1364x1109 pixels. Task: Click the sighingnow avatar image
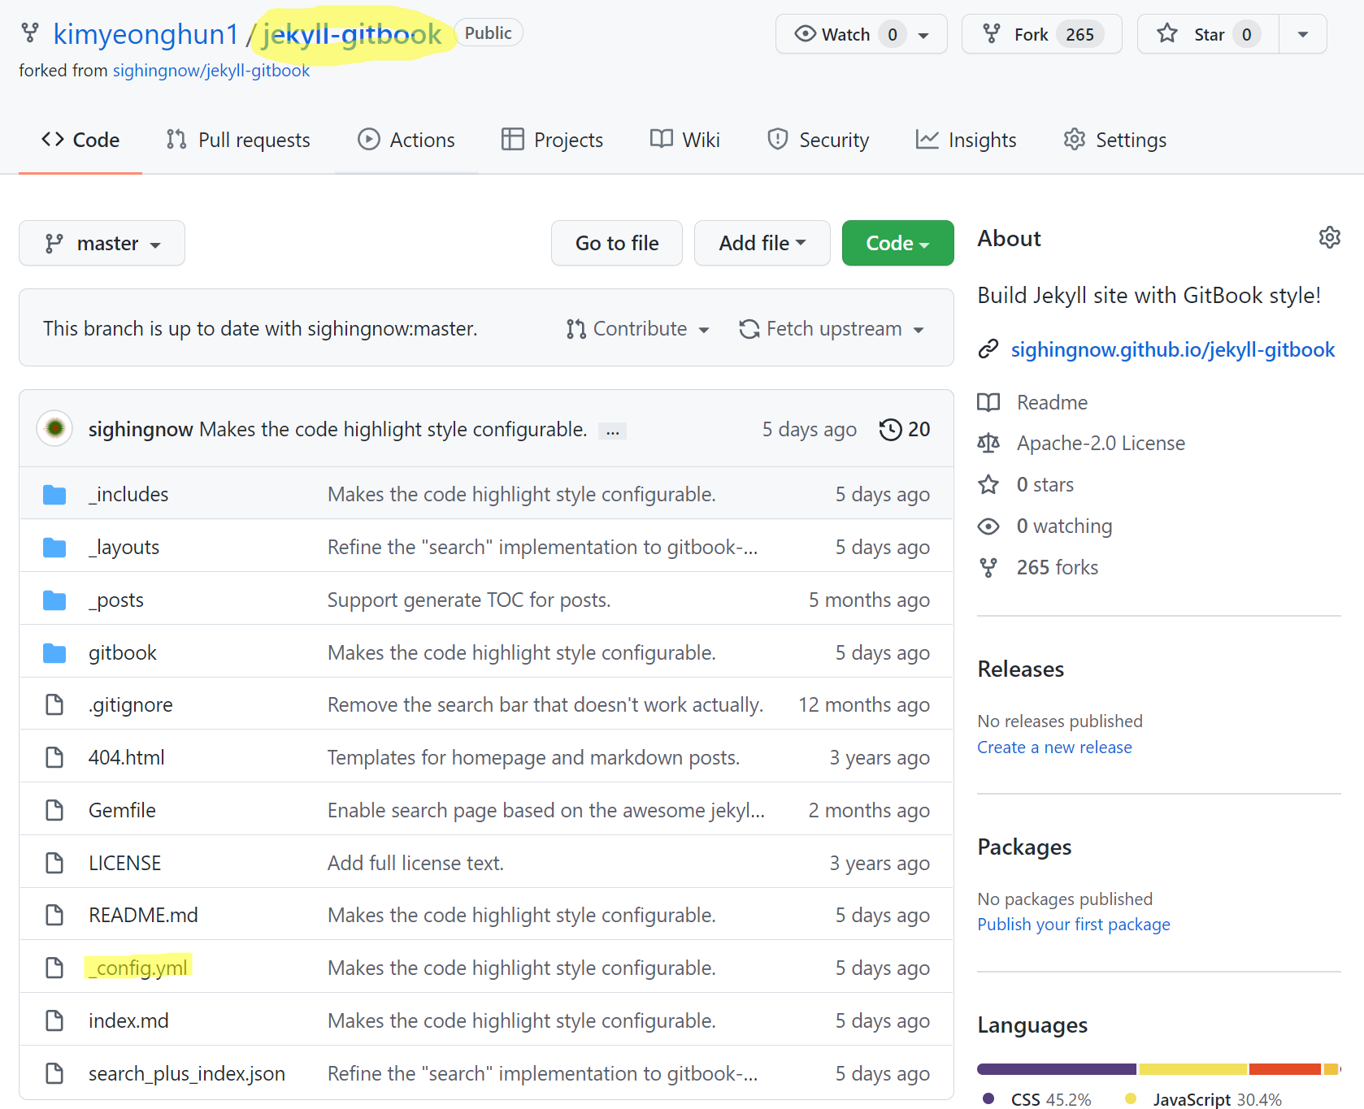pyautogui.click(x=55, y=428)
